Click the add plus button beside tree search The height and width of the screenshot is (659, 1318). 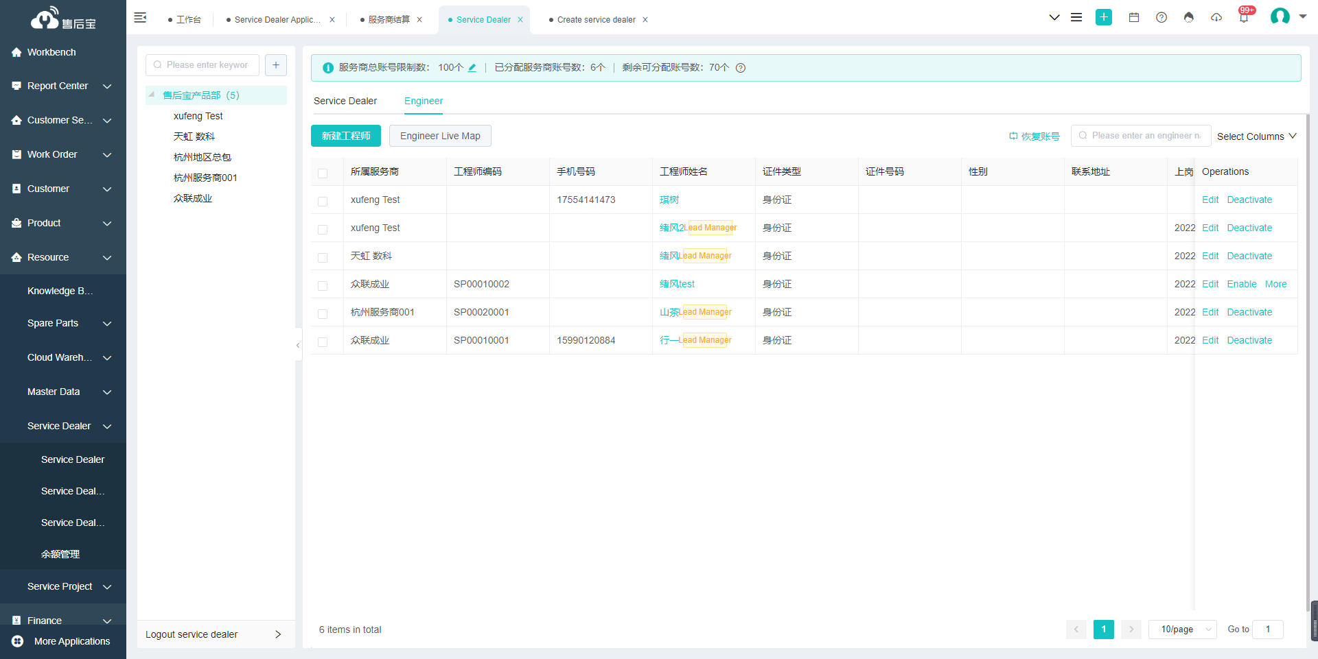point(276,65)
